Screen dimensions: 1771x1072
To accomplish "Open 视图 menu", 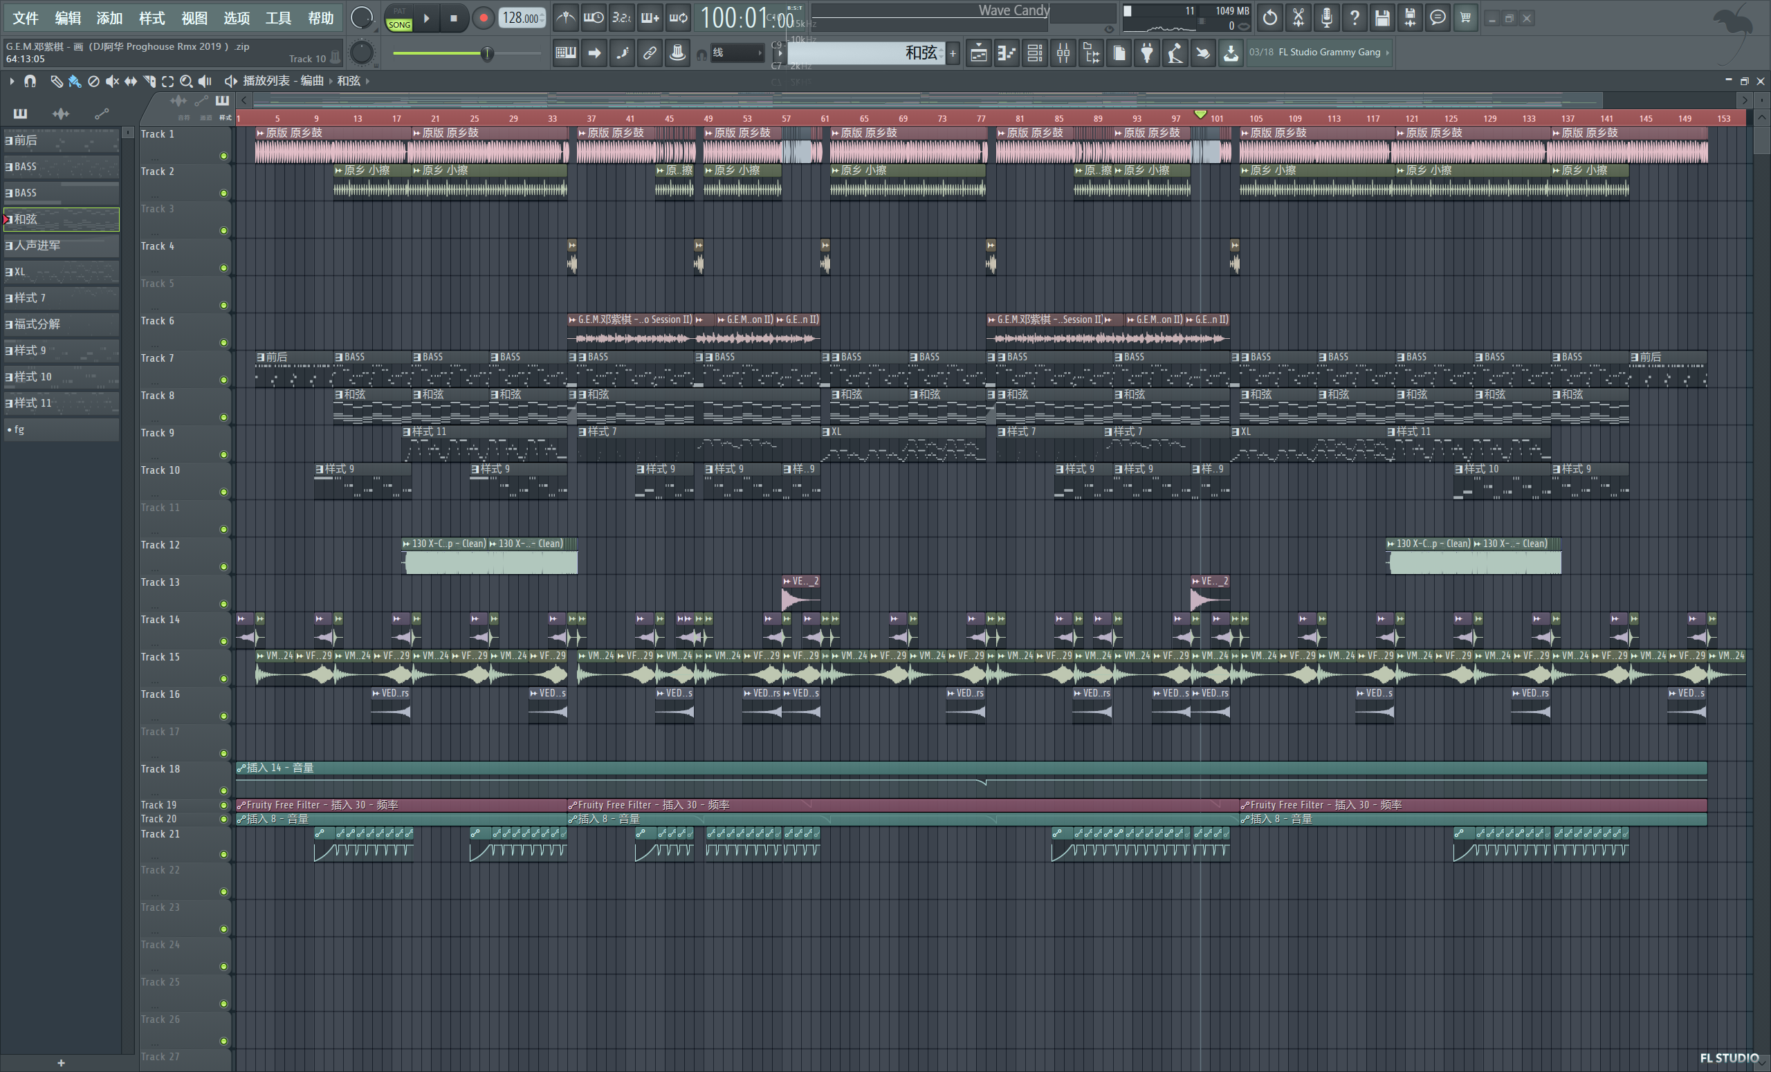I will click(x=194, y=18).
